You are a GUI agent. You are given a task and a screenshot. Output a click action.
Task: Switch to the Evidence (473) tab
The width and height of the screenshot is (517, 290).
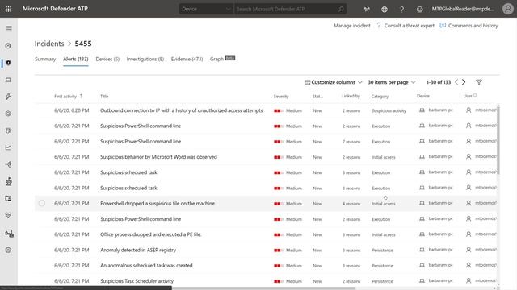[x=187, y=59]
